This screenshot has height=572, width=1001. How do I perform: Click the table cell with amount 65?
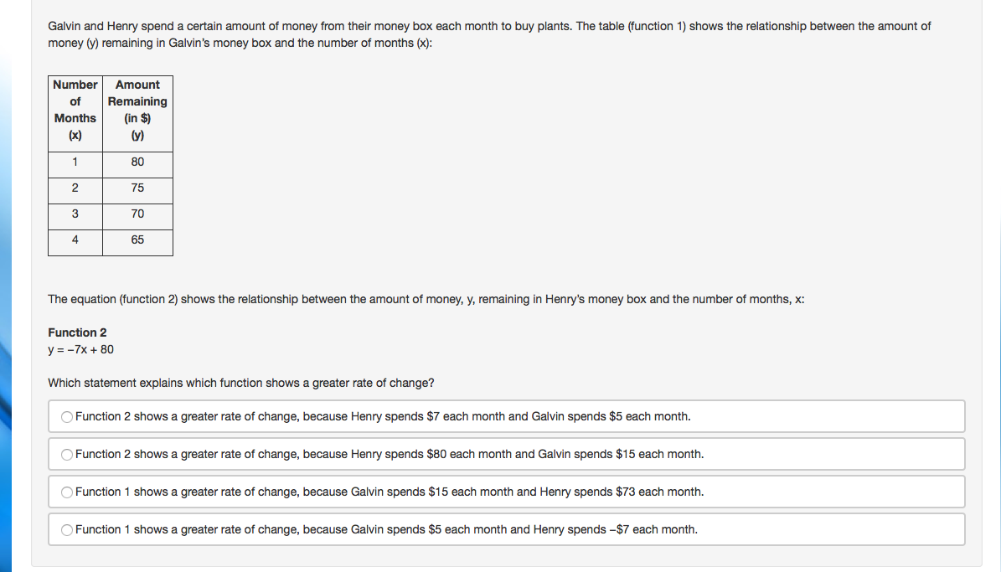pyautogui.click(x=137, y=240)
